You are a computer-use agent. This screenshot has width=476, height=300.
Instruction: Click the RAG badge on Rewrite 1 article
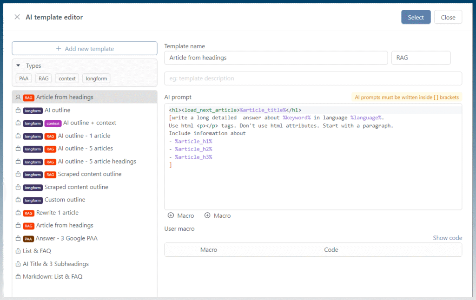tap(28, 213)
